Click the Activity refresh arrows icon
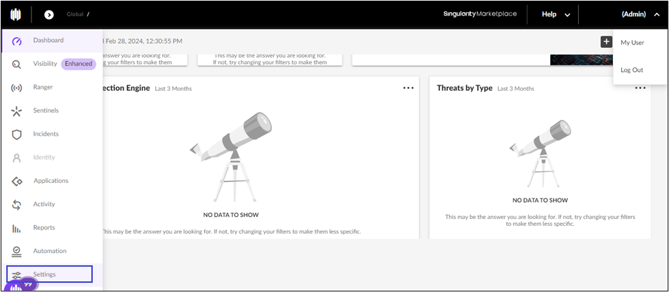 [x=17, y=205]
